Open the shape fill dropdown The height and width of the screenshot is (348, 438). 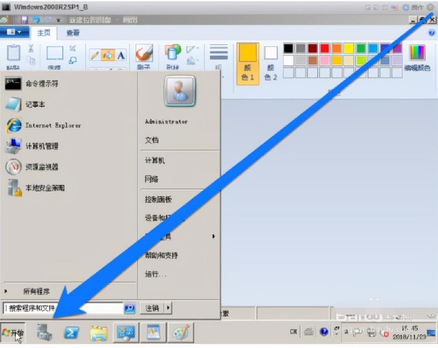pyautogui.click(x=192, y=60)
